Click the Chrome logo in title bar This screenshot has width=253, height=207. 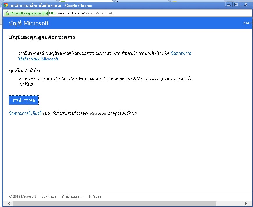click(6, 5)
